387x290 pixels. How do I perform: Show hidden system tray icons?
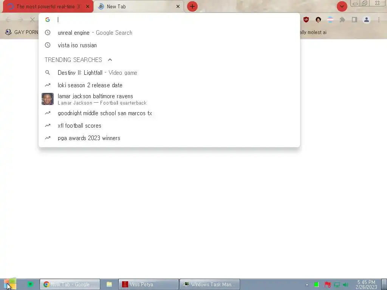pos(307,285)
